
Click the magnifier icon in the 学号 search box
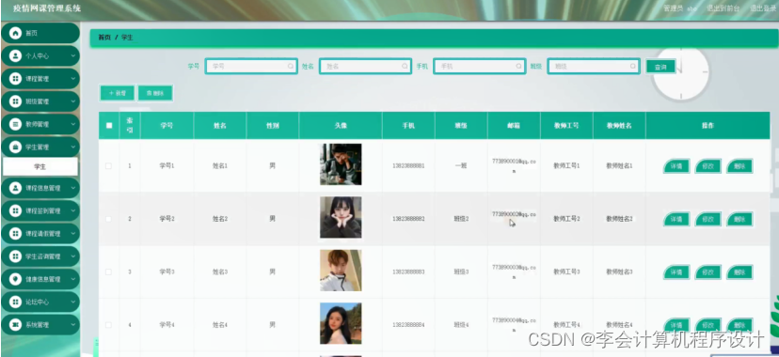290,66
